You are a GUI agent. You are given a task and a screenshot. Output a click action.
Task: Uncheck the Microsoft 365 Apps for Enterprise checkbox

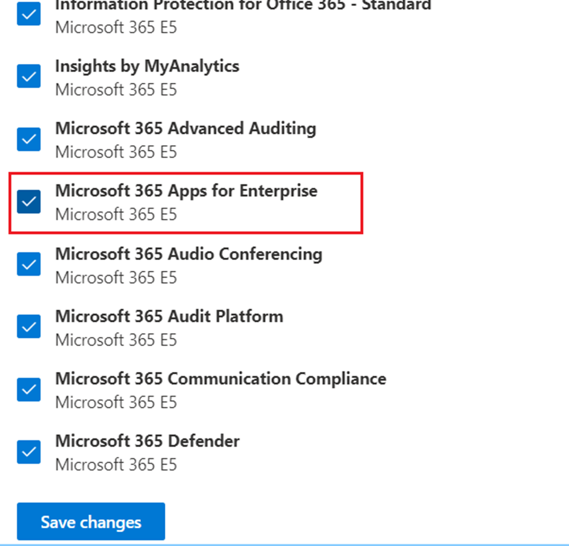pyautogui.click(x=28, y=201)
